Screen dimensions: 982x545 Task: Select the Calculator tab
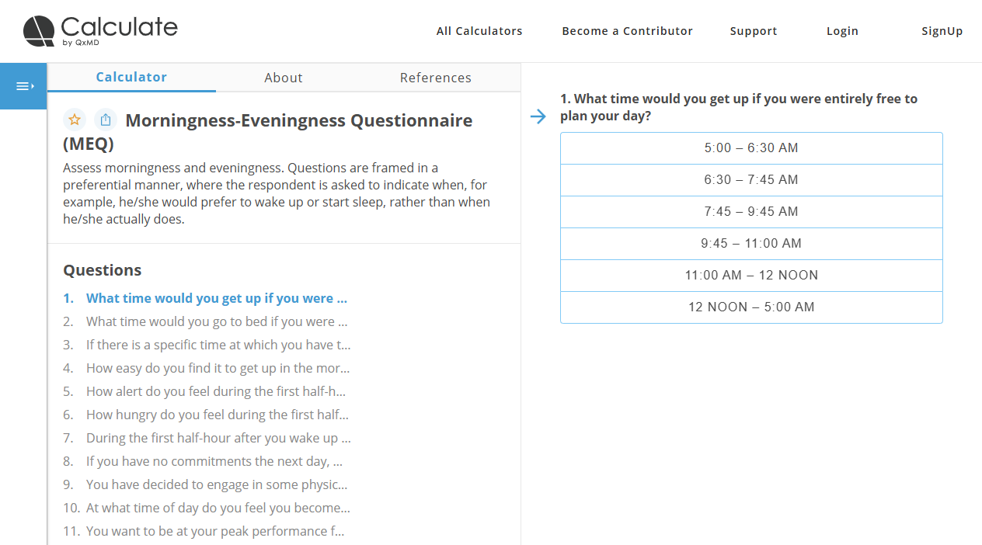131,77
